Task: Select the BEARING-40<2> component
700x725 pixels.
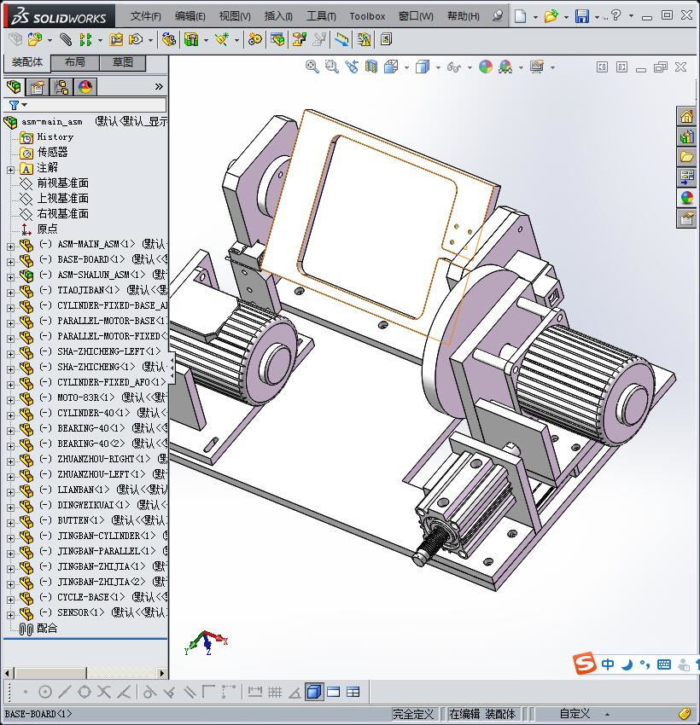Action: pos(90,444)
